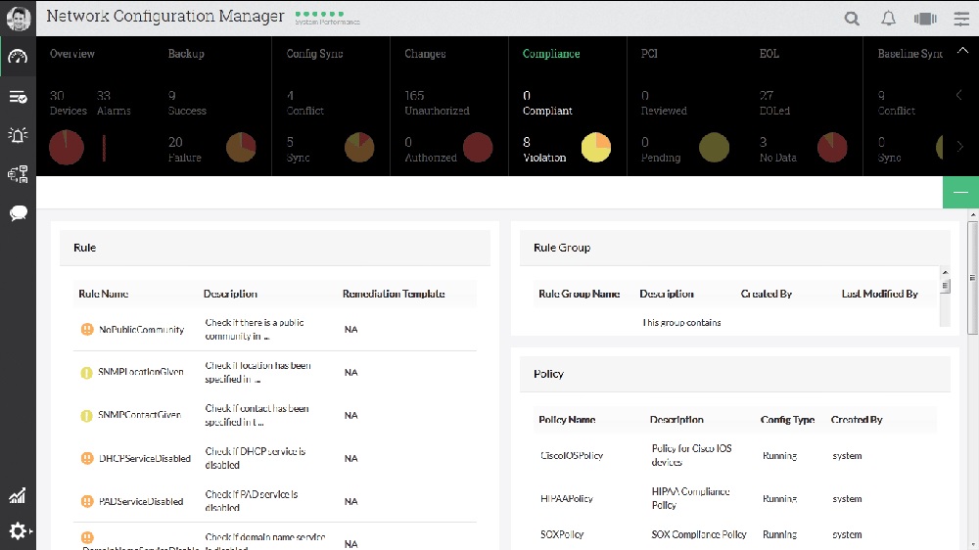Image resolution: width=979 pixels, height=550 pixels.
Task: Open the NoPublicCommunity rule
Action: (x=142, y=330)
